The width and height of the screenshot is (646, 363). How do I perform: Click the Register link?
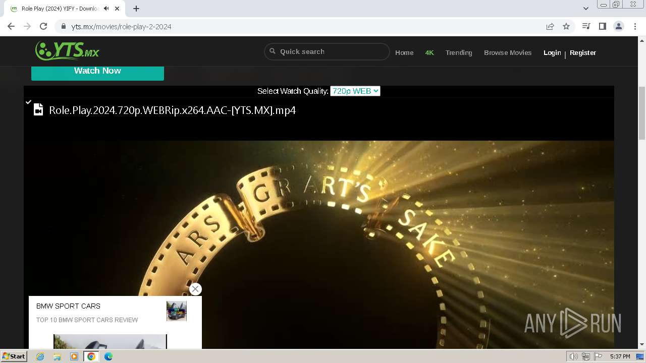point(583,52)
